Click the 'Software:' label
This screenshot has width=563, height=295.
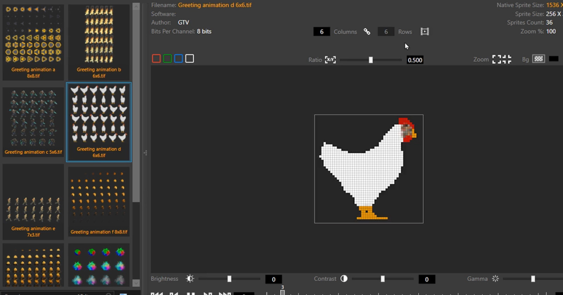tap(163, 14)
